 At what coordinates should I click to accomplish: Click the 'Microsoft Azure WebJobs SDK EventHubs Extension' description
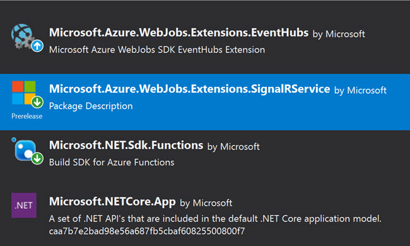point(157,50)
